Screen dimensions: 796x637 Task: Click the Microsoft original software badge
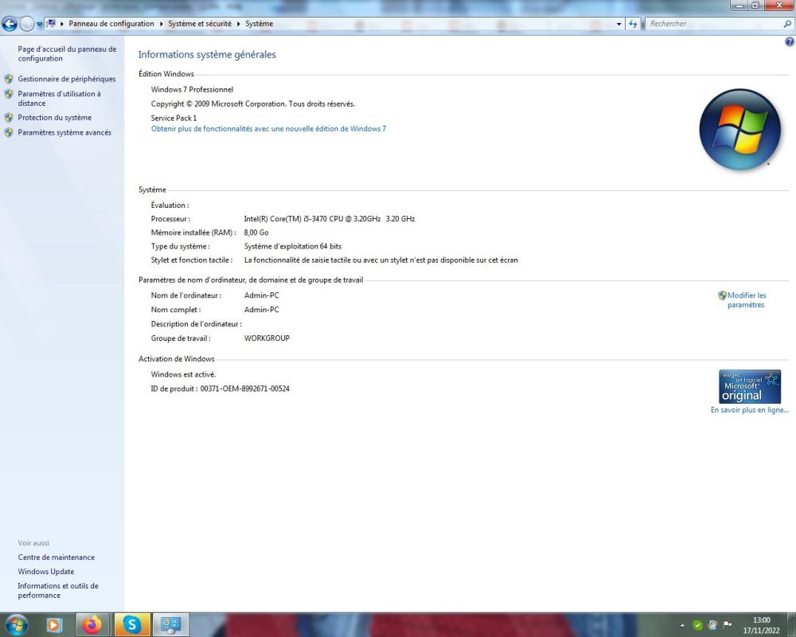click(x=750, y=386)
